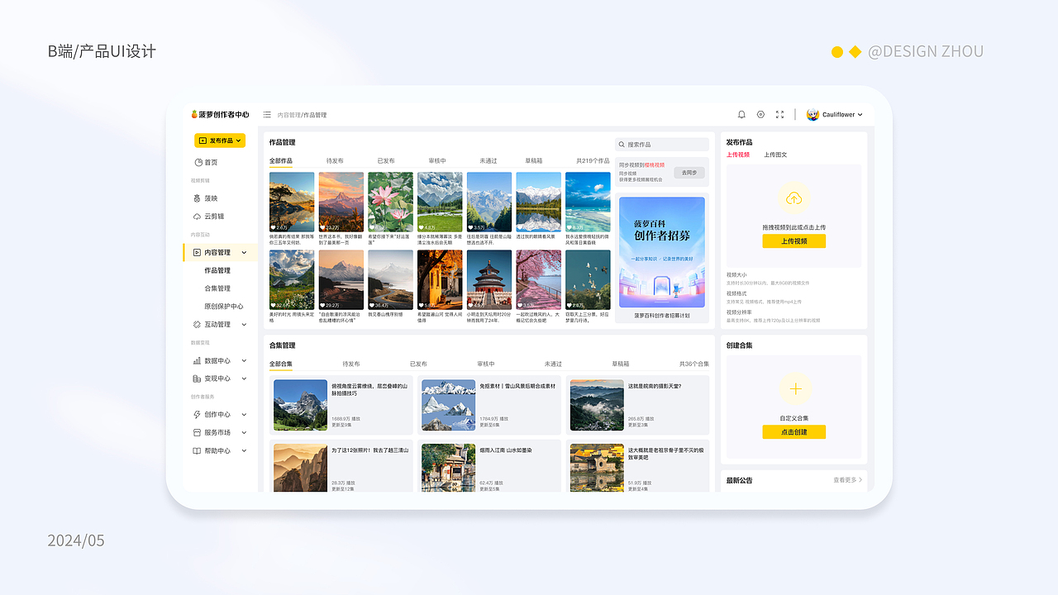
Task: Click the 数据中心 bar chart icon
Action: [x=197, y=361]
